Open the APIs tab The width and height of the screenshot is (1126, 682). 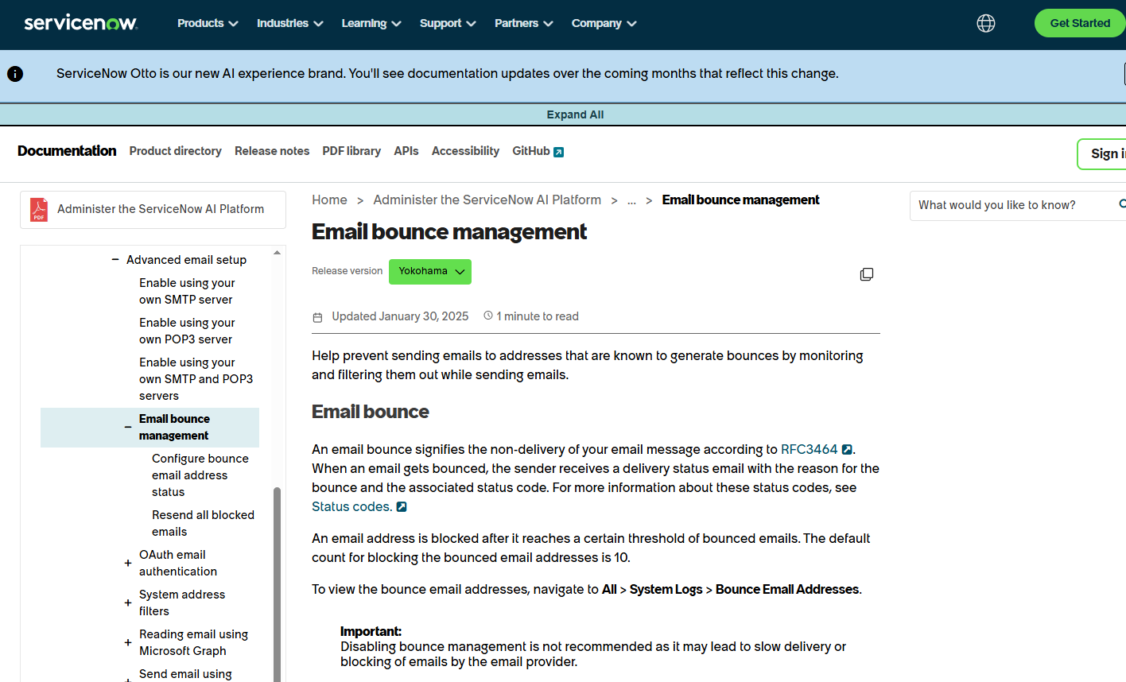coord(406,151)
